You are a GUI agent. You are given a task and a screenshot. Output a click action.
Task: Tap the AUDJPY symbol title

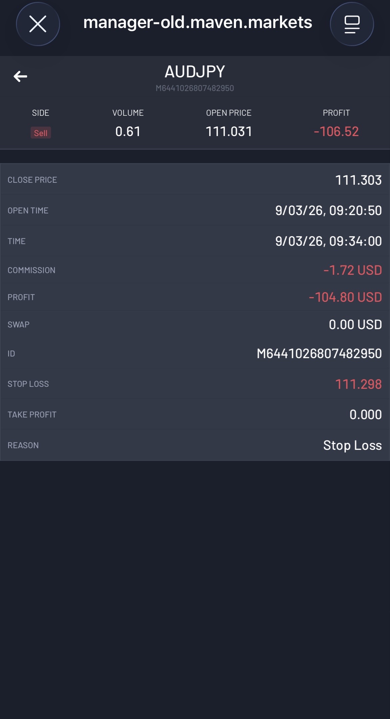coord(195,72)
